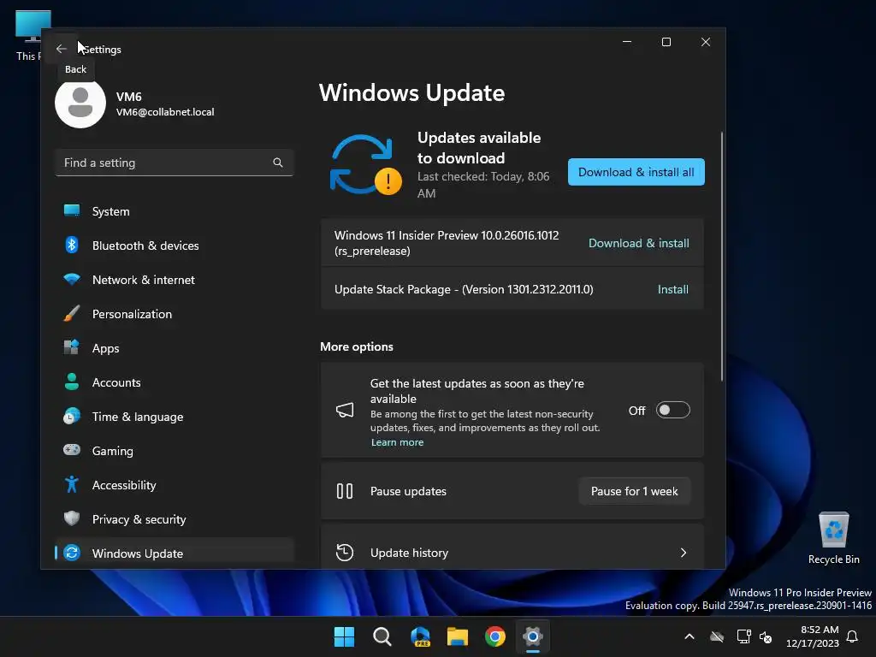Click the update status sync icon with warning

pos(366,165)
